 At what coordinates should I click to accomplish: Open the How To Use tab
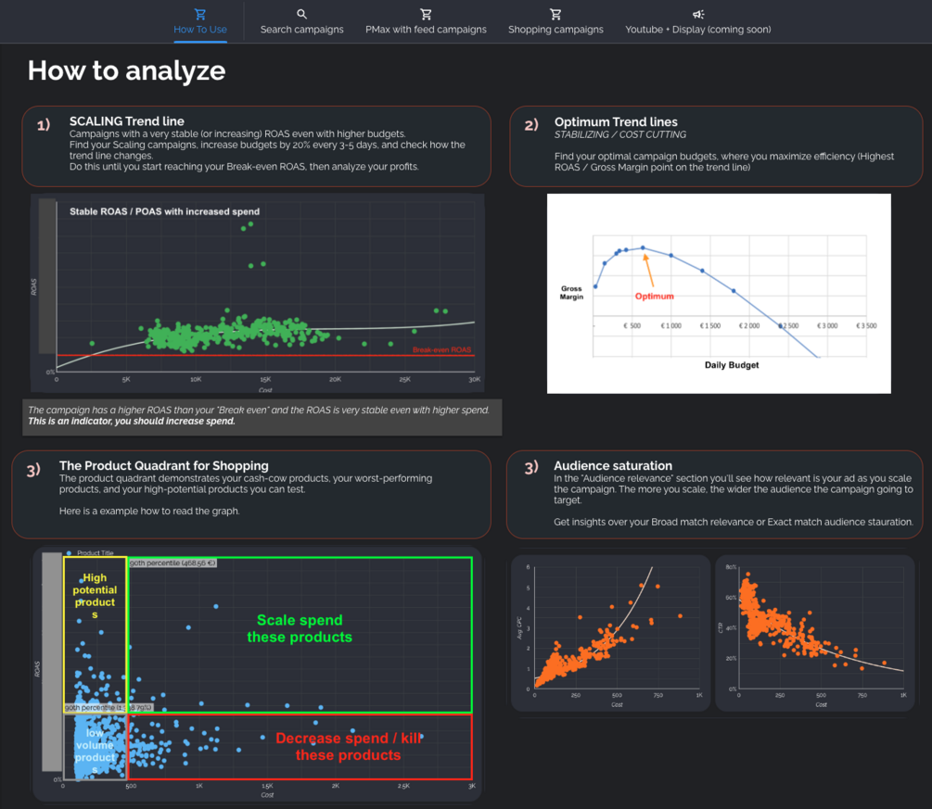pos(200,22)
